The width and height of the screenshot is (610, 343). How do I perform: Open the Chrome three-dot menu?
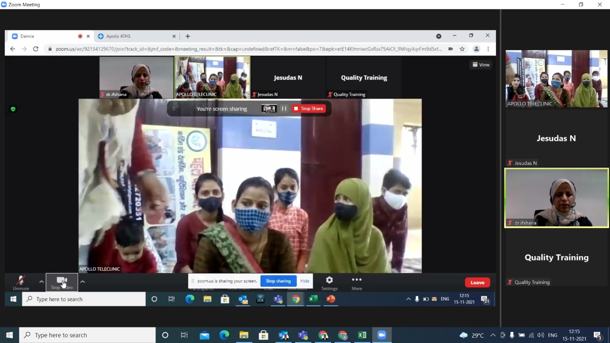tap(488, 49)
